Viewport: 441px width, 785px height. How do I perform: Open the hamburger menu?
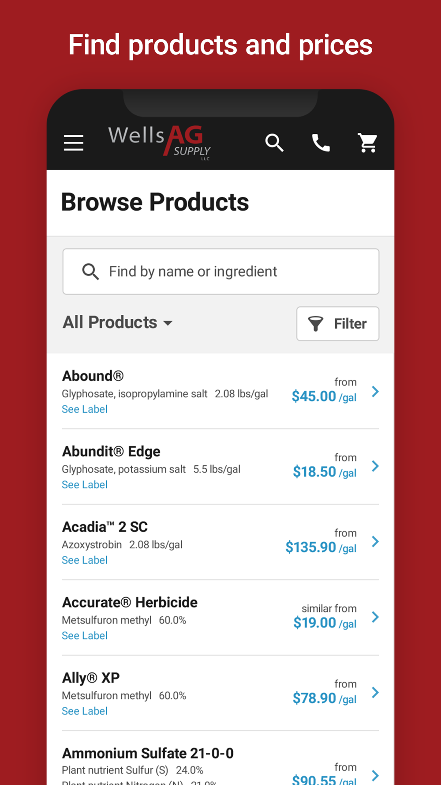tap(73, 143)
